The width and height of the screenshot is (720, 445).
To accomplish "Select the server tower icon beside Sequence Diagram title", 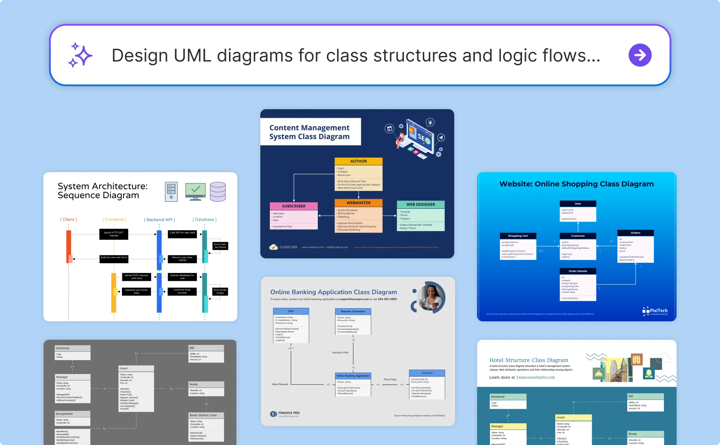I will point(171,191).
